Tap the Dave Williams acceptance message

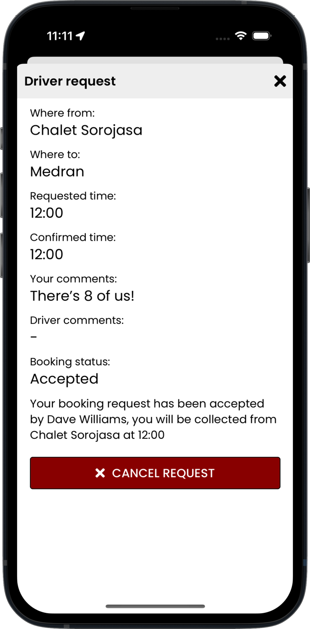pos(153,419)
